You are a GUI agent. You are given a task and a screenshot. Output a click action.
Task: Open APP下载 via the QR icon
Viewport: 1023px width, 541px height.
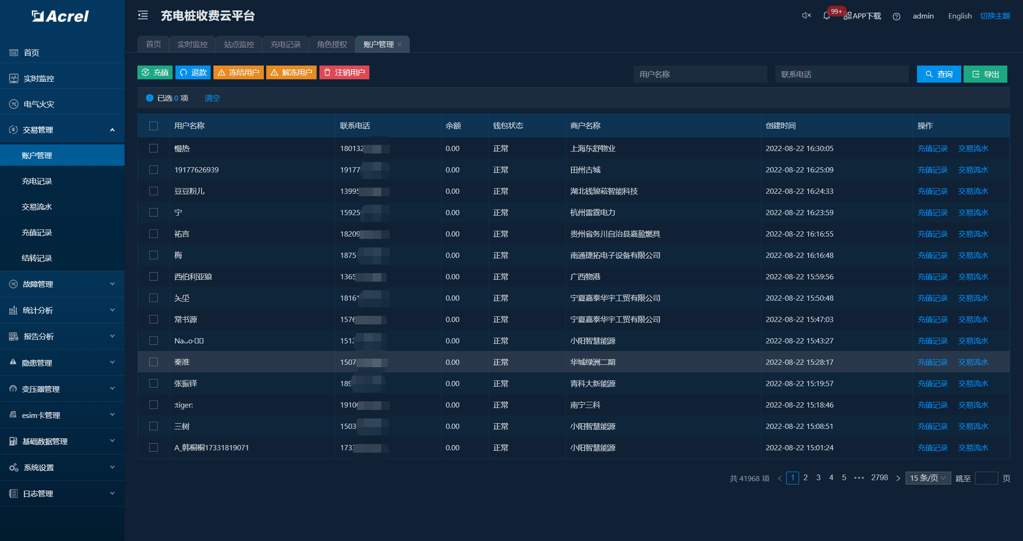pos(848,15)
